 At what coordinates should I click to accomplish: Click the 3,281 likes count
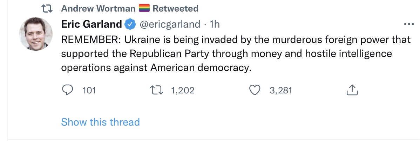tap(281, 90)
